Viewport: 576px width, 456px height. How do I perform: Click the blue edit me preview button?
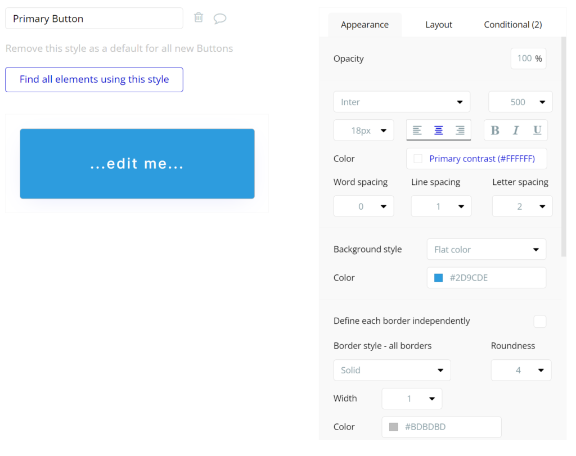pos(137,164)
